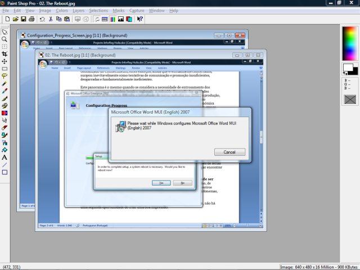Print the image from toolbar
This screenshot has width=360, height=270.
pyautogui.click(x=31, y=19)
